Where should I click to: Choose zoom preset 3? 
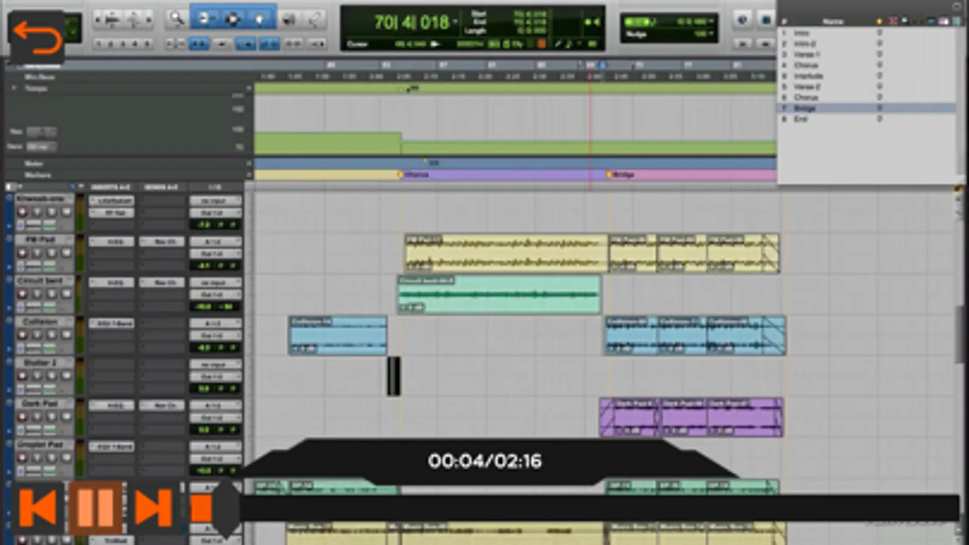(x=123, y=44)
